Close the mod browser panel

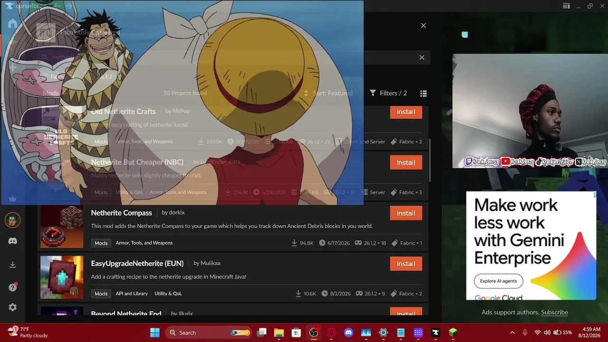(424, 26)
